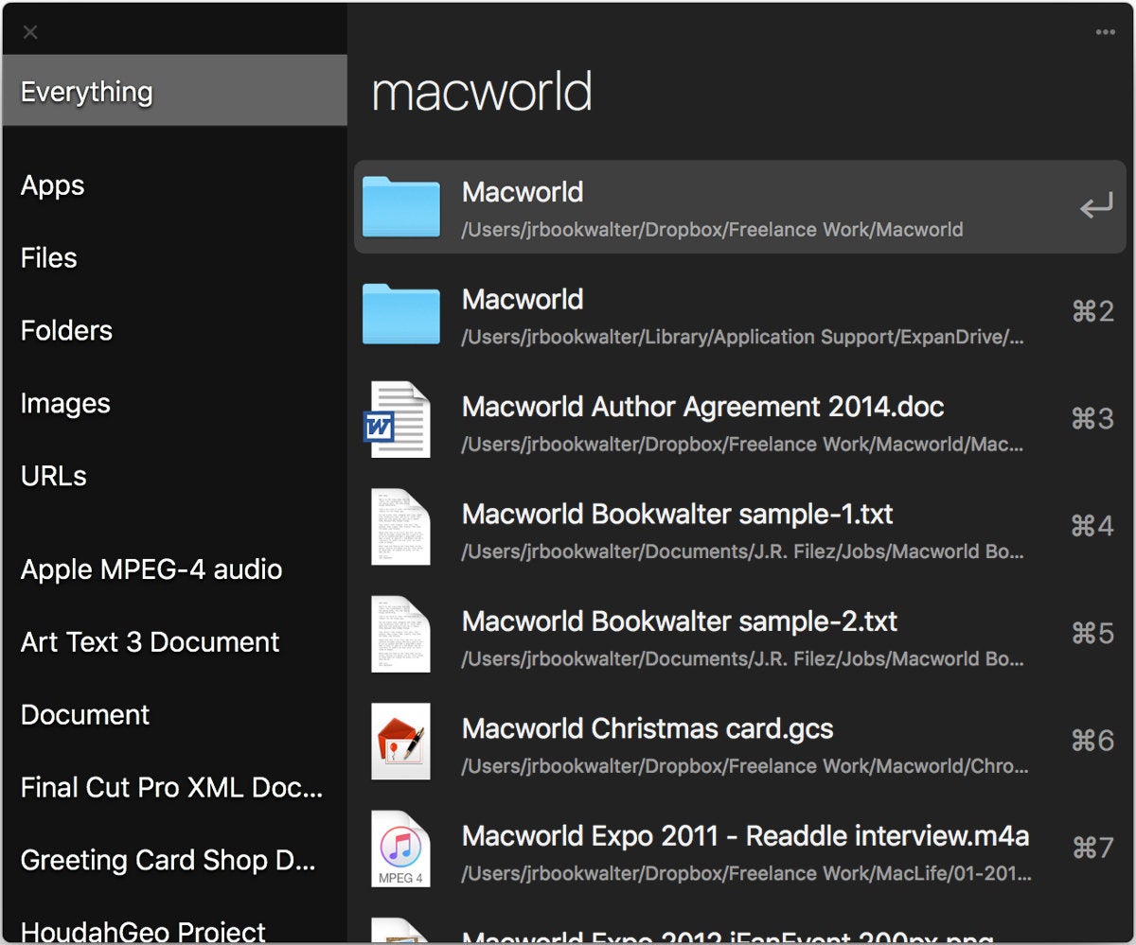Click the return arrow icon on first result
1136x945 pixels.
pos(1096,205)
